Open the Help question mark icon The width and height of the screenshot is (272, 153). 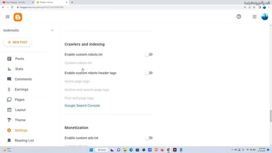[239, 17]
